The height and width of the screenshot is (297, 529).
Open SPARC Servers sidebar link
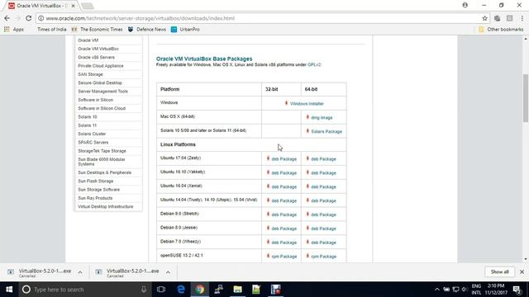point(93,143)
